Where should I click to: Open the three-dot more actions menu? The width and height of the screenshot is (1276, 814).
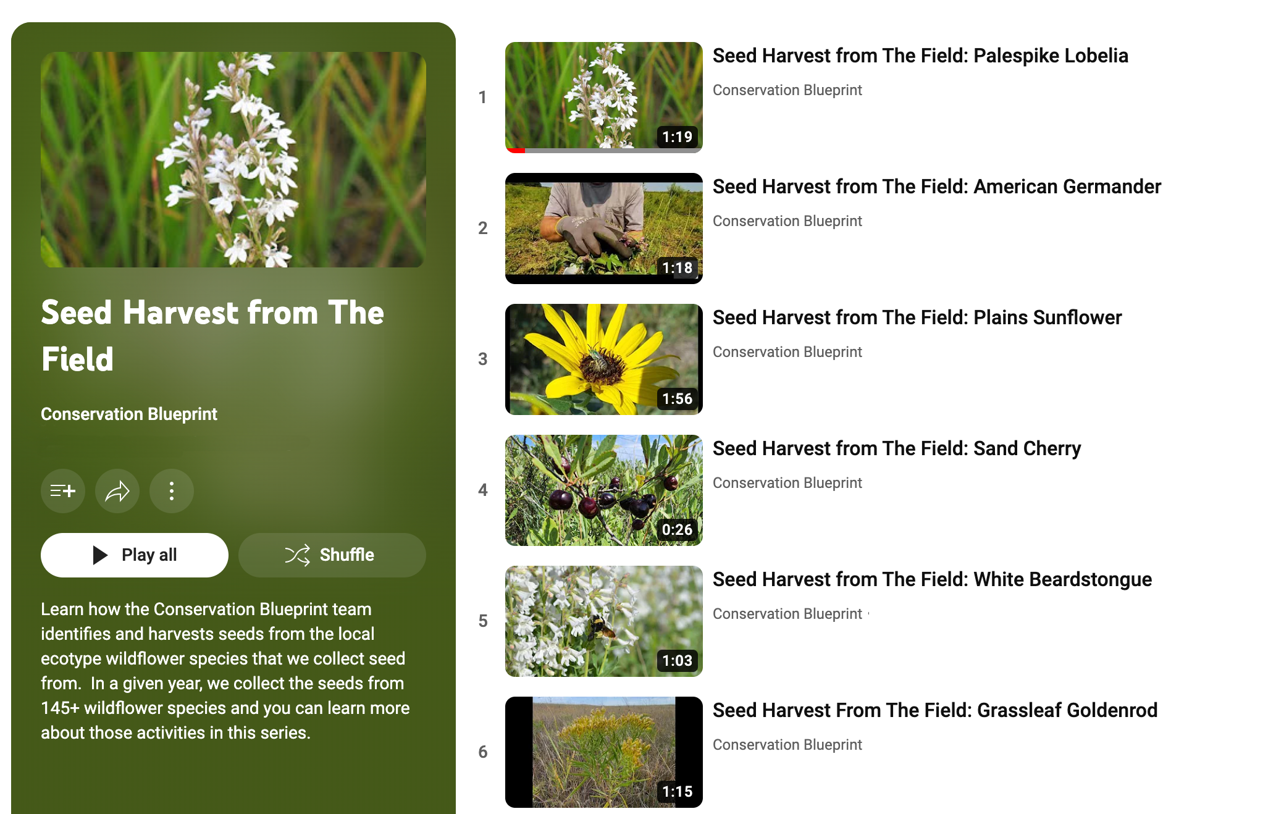click(172, 491)
